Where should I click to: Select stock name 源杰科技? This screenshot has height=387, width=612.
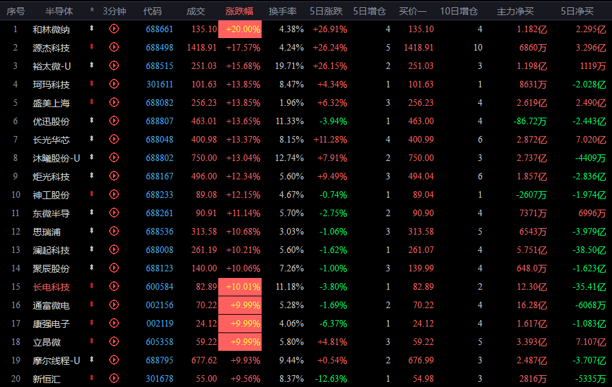coord(51,47)
